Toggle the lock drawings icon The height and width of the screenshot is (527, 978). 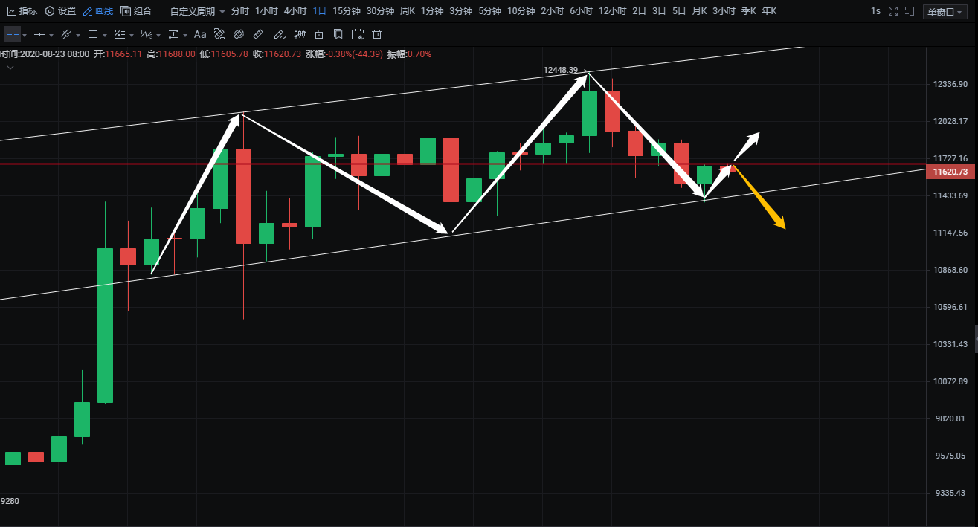(x=319, y=35)
